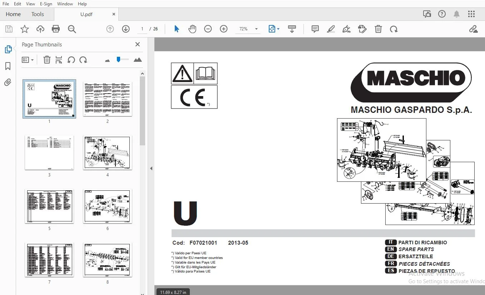Image resolution: width=485 pixels, height=295 pixels.
Task: Open the zoom level dropdown
Action: coord(256,29)
